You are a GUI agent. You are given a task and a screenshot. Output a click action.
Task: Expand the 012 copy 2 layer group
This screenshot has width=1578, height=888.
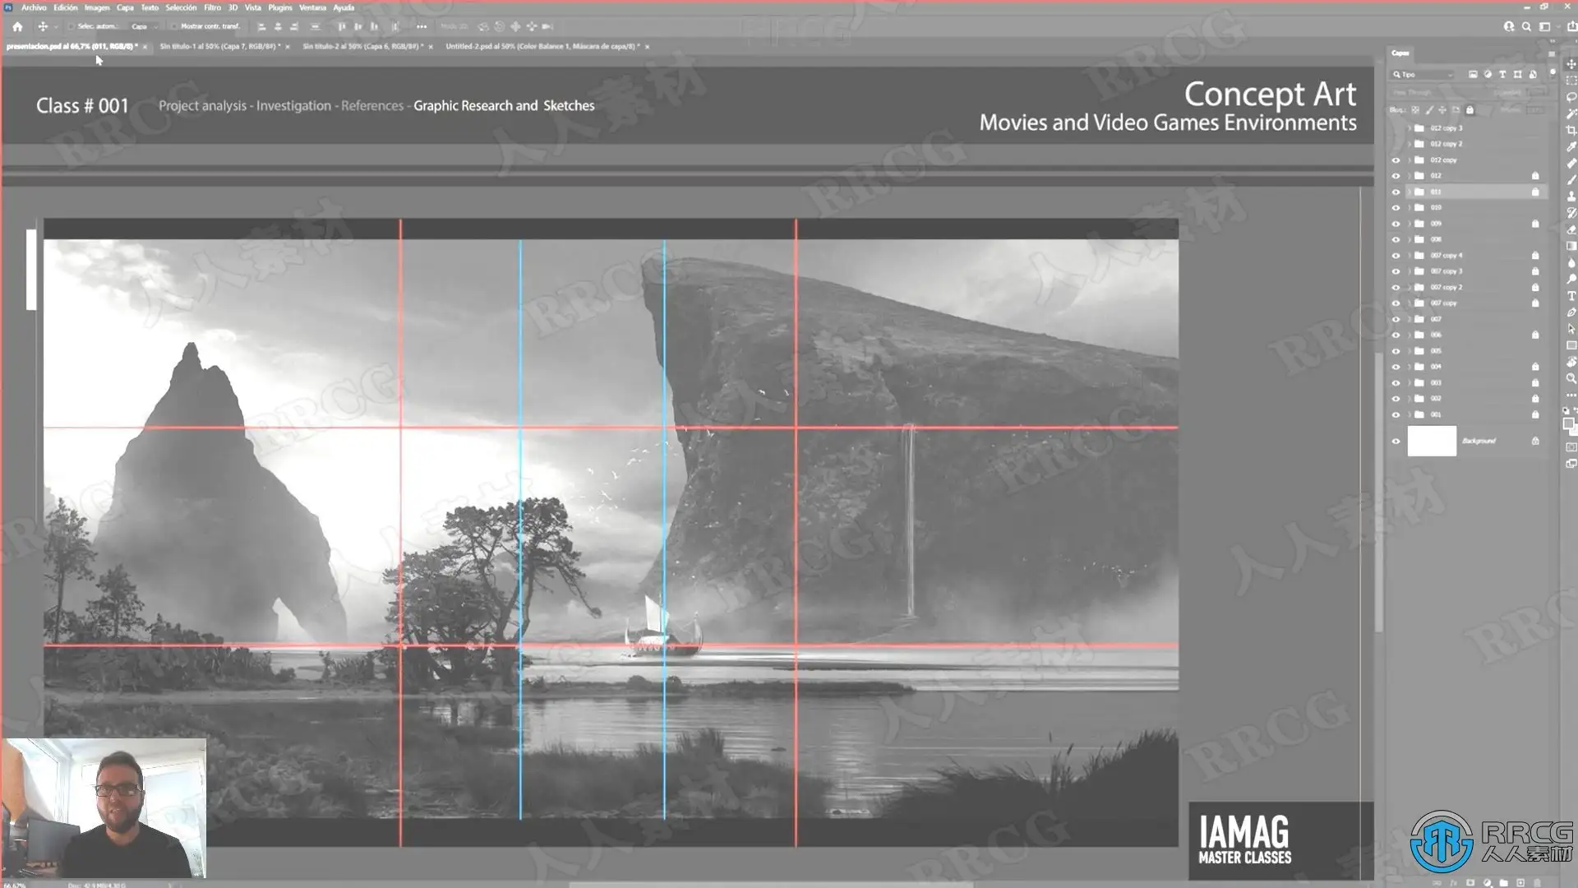pos(1410,144)
